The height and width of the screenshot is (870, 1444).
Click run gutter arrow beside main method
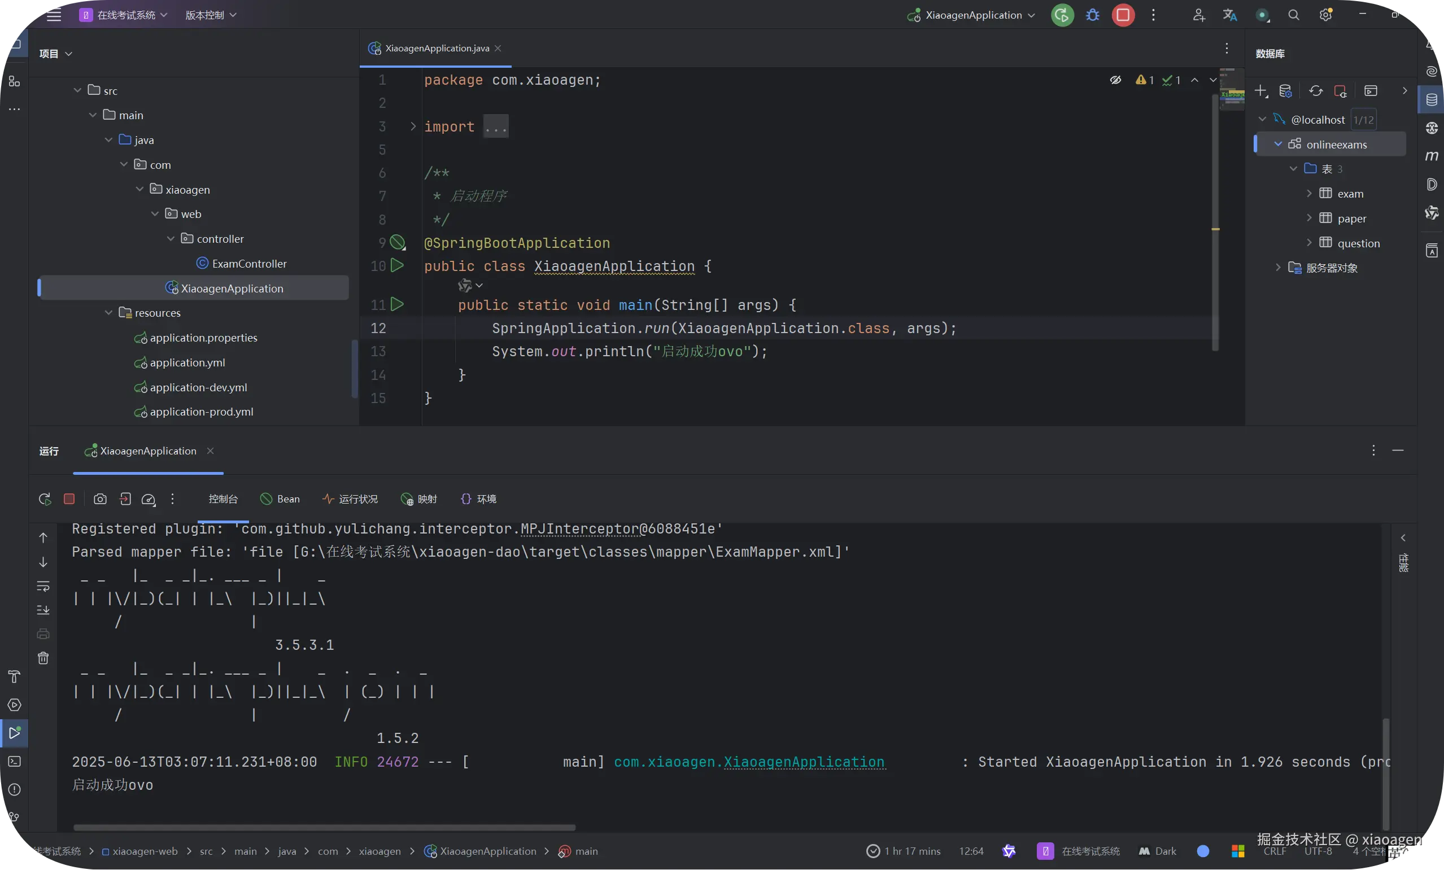[398, 304]
